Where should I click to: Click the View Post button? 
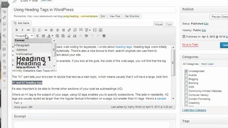[115, 16]
